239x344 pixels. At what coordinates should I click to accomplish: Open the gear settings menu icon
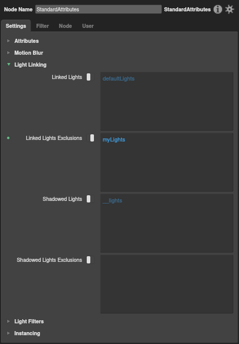[x=230, y=9]
